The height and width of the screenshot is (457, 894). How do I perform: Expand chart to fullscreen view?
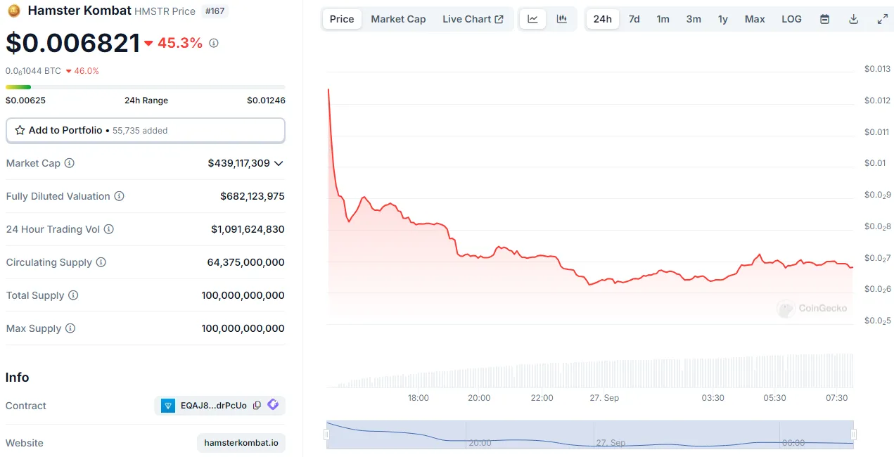pos(882,19)
